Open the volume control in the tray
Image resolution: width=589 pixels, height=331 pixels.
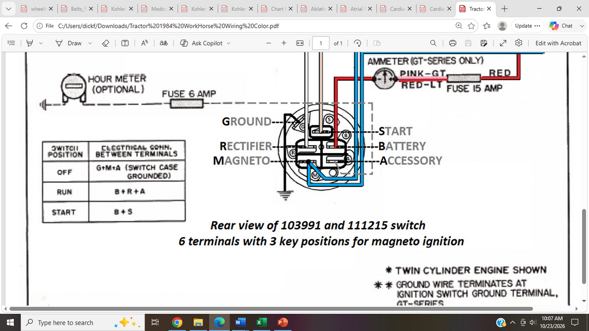[532, 322]
